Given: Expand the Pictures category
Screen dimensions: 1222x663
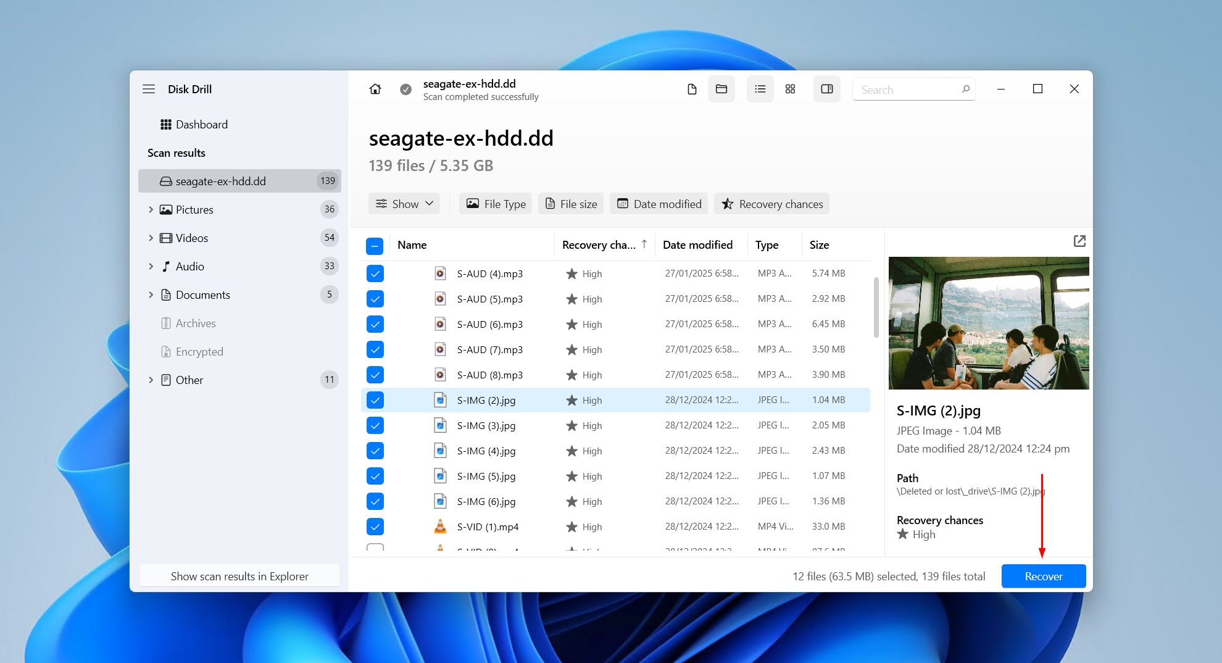Looking at the screenshot, I should [151, 210].
